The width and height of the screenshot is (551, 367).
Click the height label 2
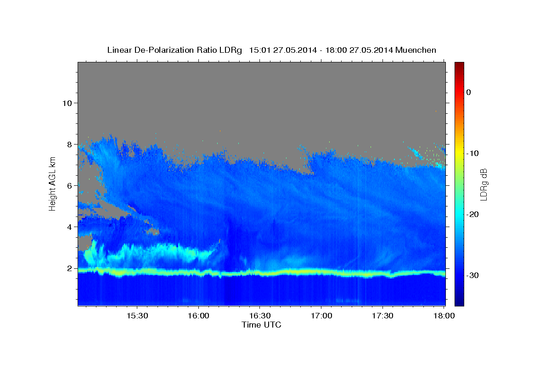point(69,268)
